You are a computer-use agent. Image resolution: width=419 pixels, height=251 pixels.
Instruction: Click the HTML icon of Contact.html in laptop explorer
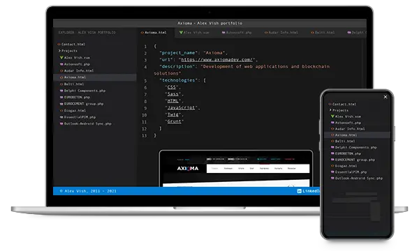(59, 45)
